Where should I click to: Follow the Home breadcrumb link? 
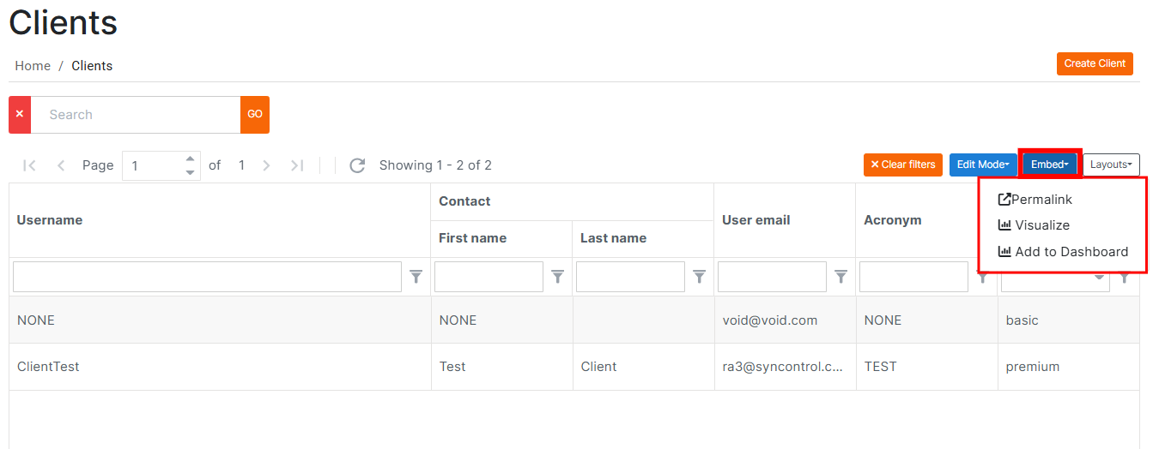[x=33, y=66]
